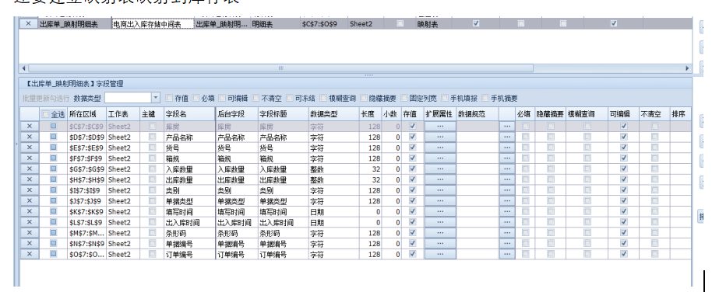Open 扩展属性 ellipsis for 产品名称 row

point(440,137)
